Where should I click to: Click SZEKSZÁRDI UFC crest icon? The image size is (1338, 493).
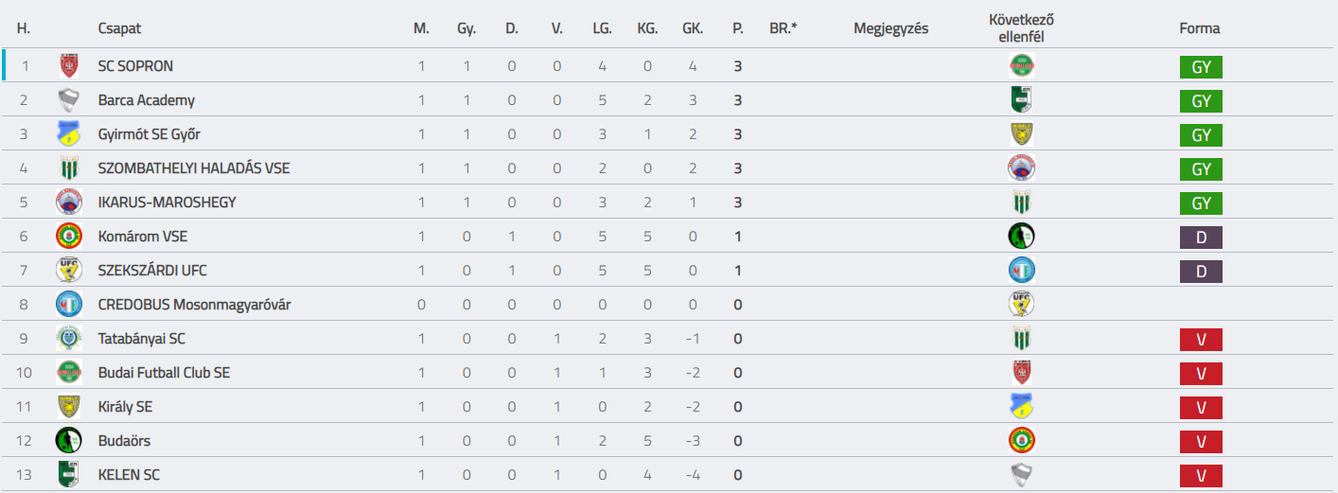68,271
